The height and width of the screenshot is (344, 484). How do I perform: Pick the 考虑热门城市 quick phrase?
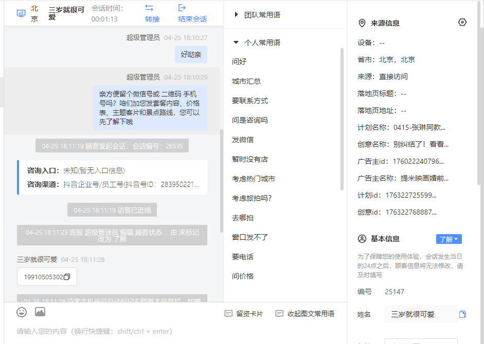[x=254, y=179]
